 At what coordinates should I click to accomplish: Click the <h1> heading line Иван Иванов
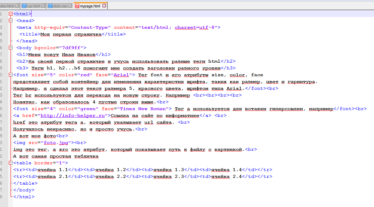click(63, 55)
